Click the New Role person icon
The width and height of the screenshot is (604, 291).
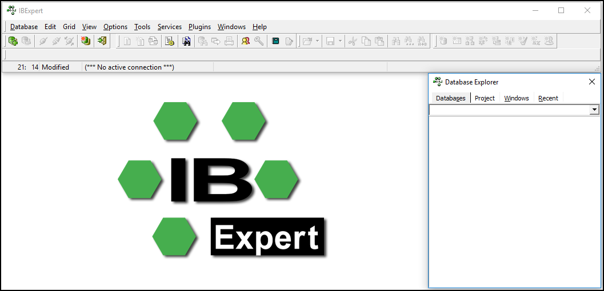549,41
